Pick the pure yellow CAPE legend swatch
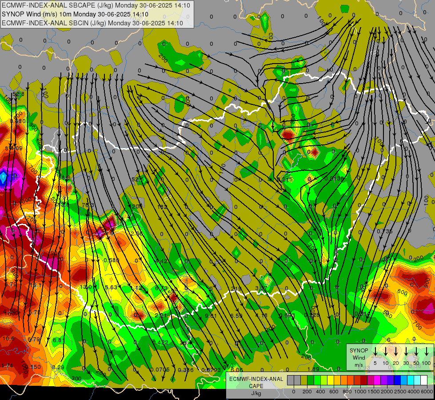The image size is (435, 400). tap(331, 380)
